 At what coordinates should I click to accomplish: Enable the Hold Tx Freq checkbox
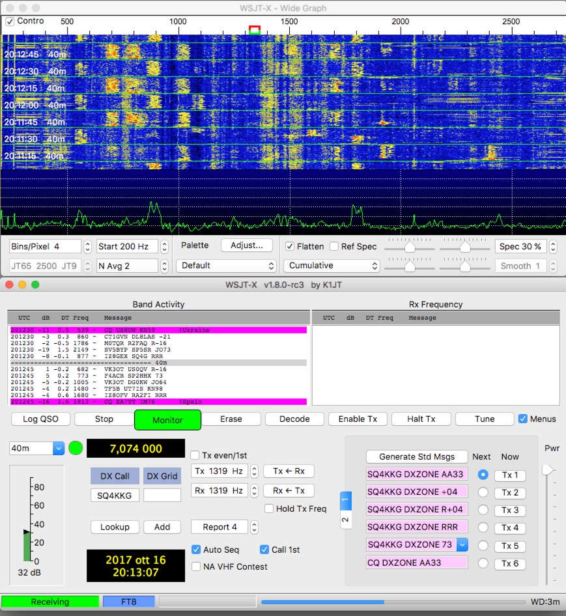[x=269, y=509]
